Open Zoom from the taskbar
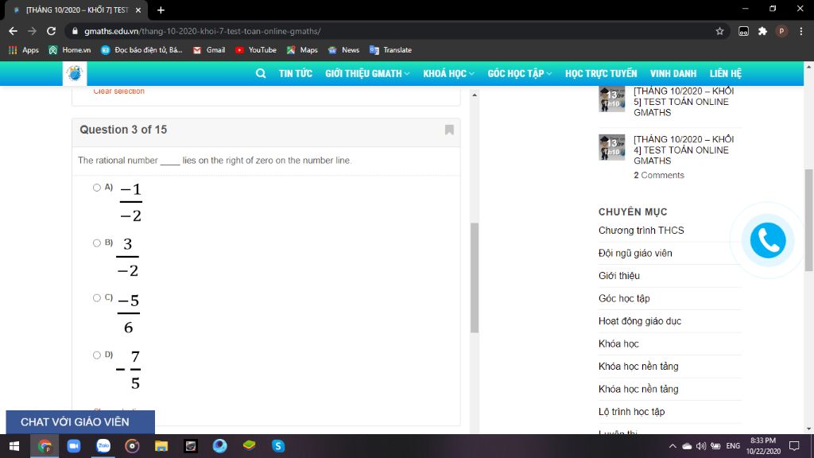Viewport: 814px width, 458px height. coord(74,446)
